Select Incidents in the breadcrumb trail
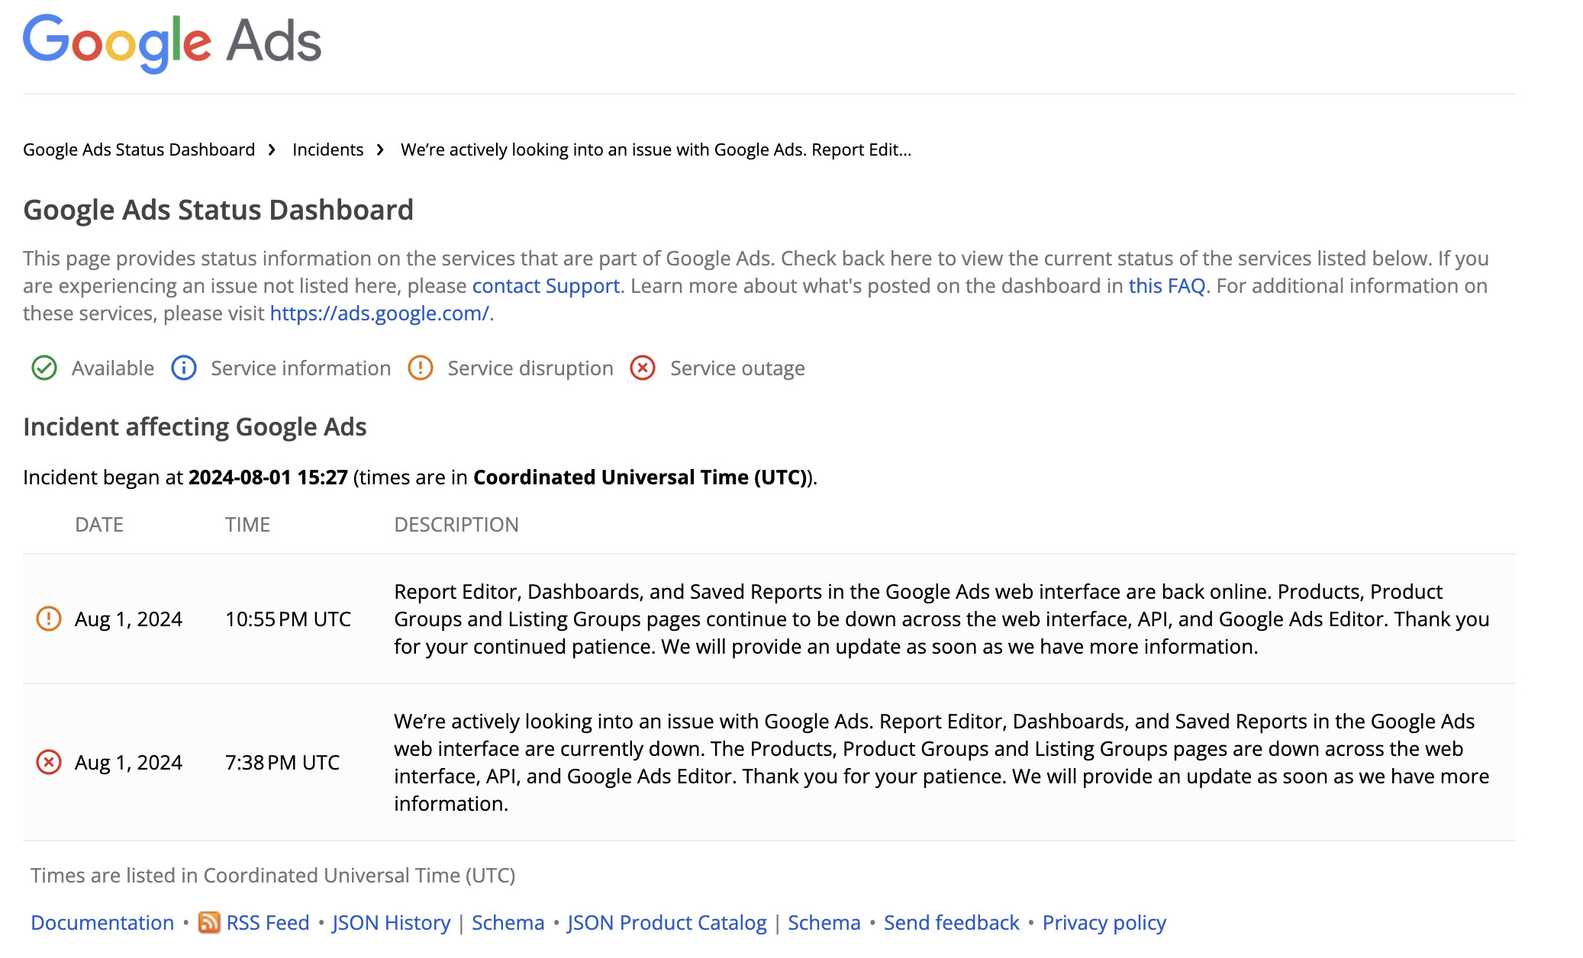Viewport: 1583px width, 958px height. (x=327, y=149)
